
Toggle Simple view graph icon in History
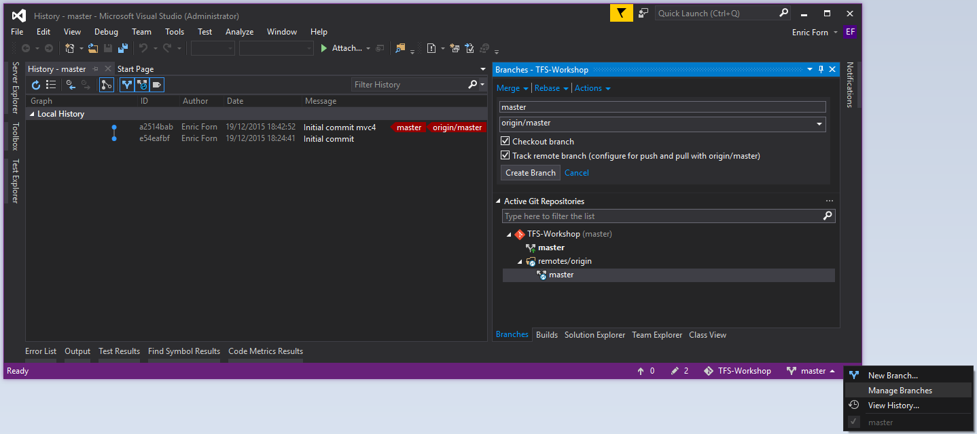pyautogui.click(x=107, y=85)
